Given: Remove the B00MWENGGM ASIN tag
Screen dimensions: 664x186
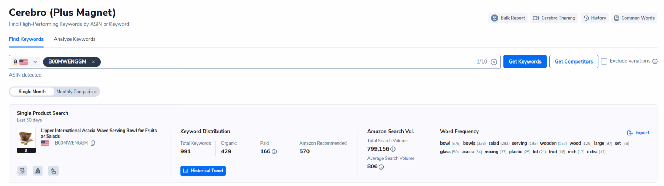Looking at the screenshot, I should pyautogui.click(x=93, y=62).
